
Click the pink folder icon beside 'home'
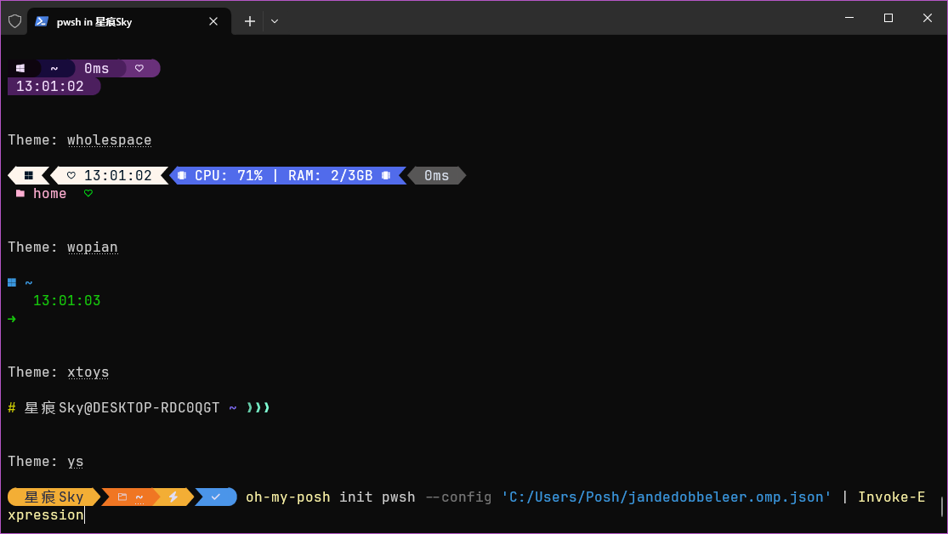click(20, 194)
